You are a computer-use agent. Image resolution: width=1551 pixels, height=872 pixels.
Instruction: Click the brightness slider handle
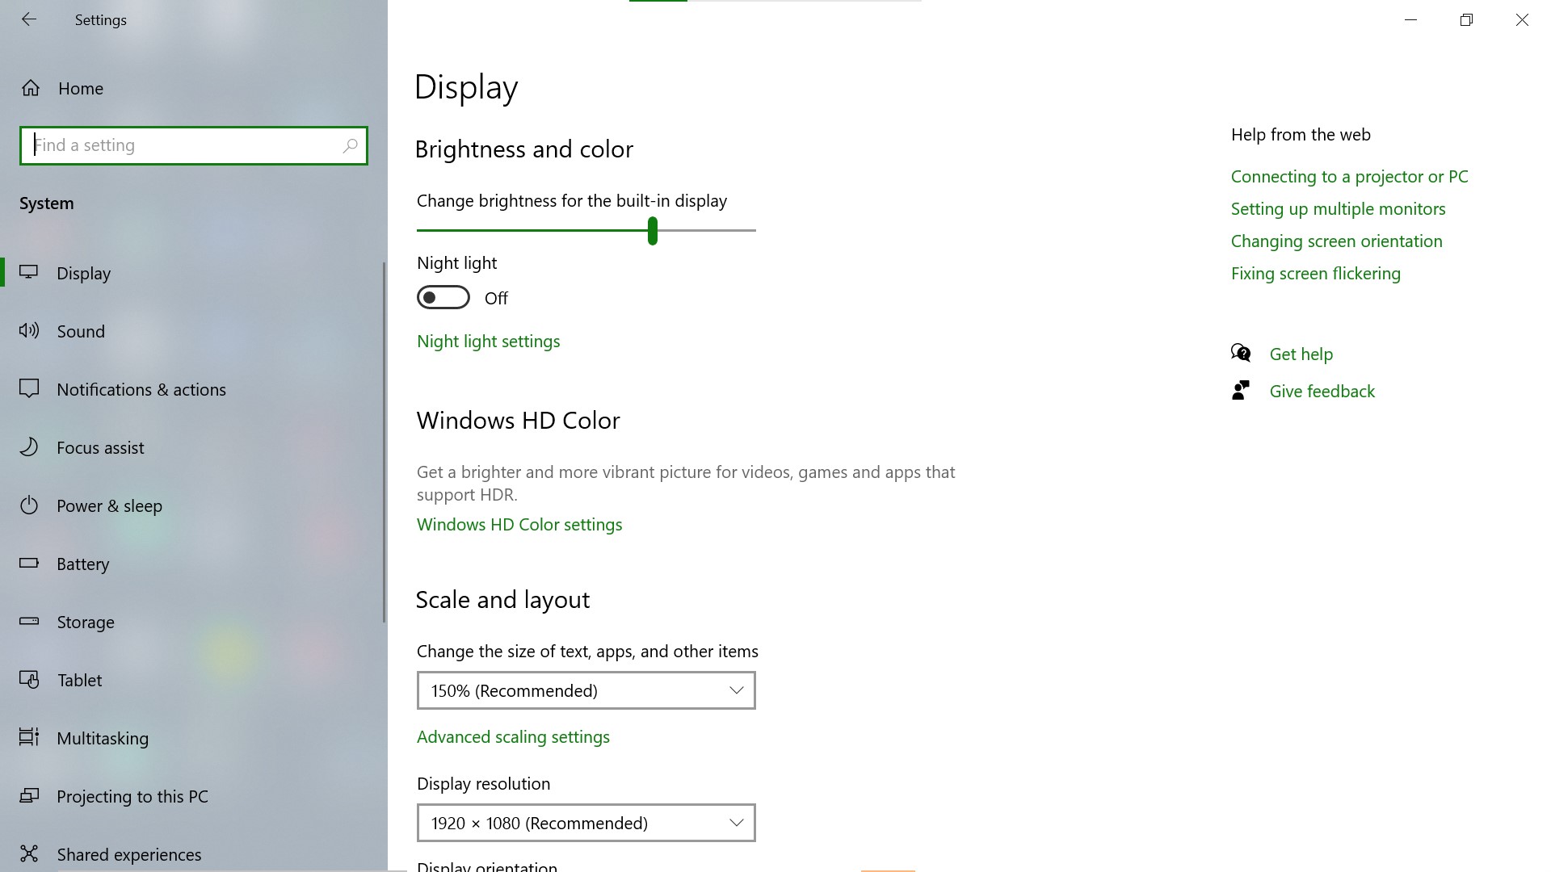[x=652, y=231]
